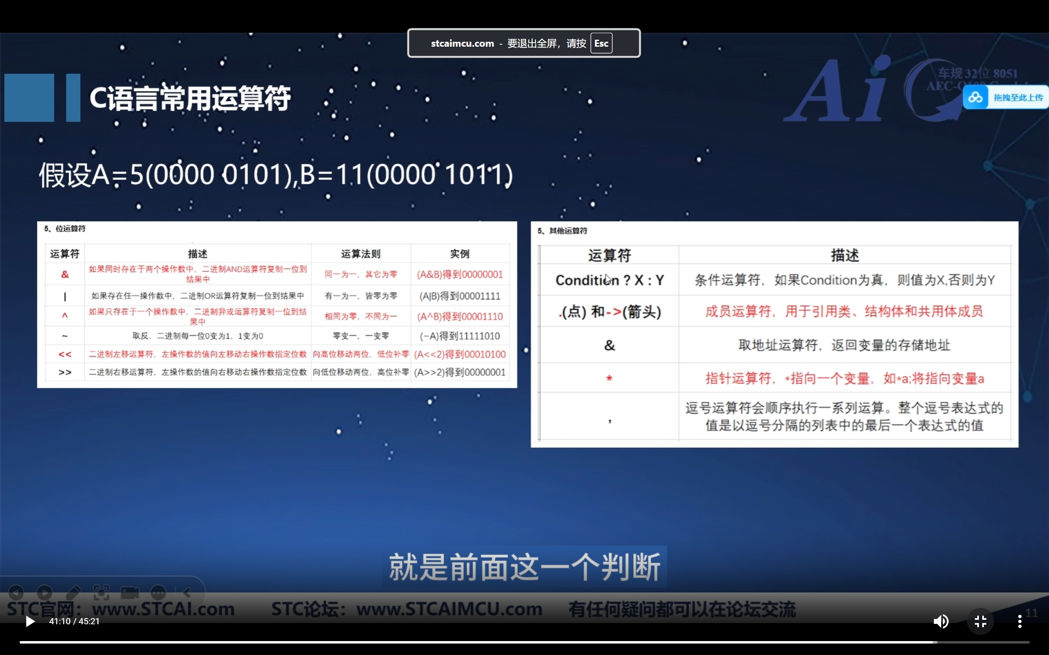
Task: Click the red * pointer operator cell
Action: [x=610, y=378]
